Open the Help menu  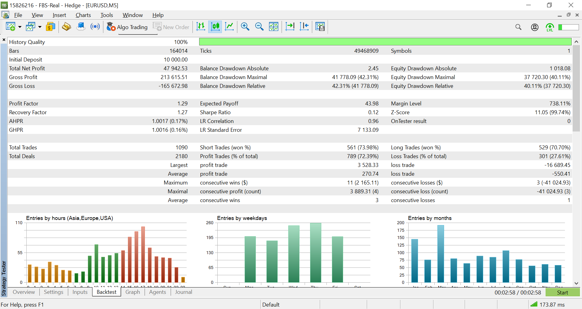point(158,15)
